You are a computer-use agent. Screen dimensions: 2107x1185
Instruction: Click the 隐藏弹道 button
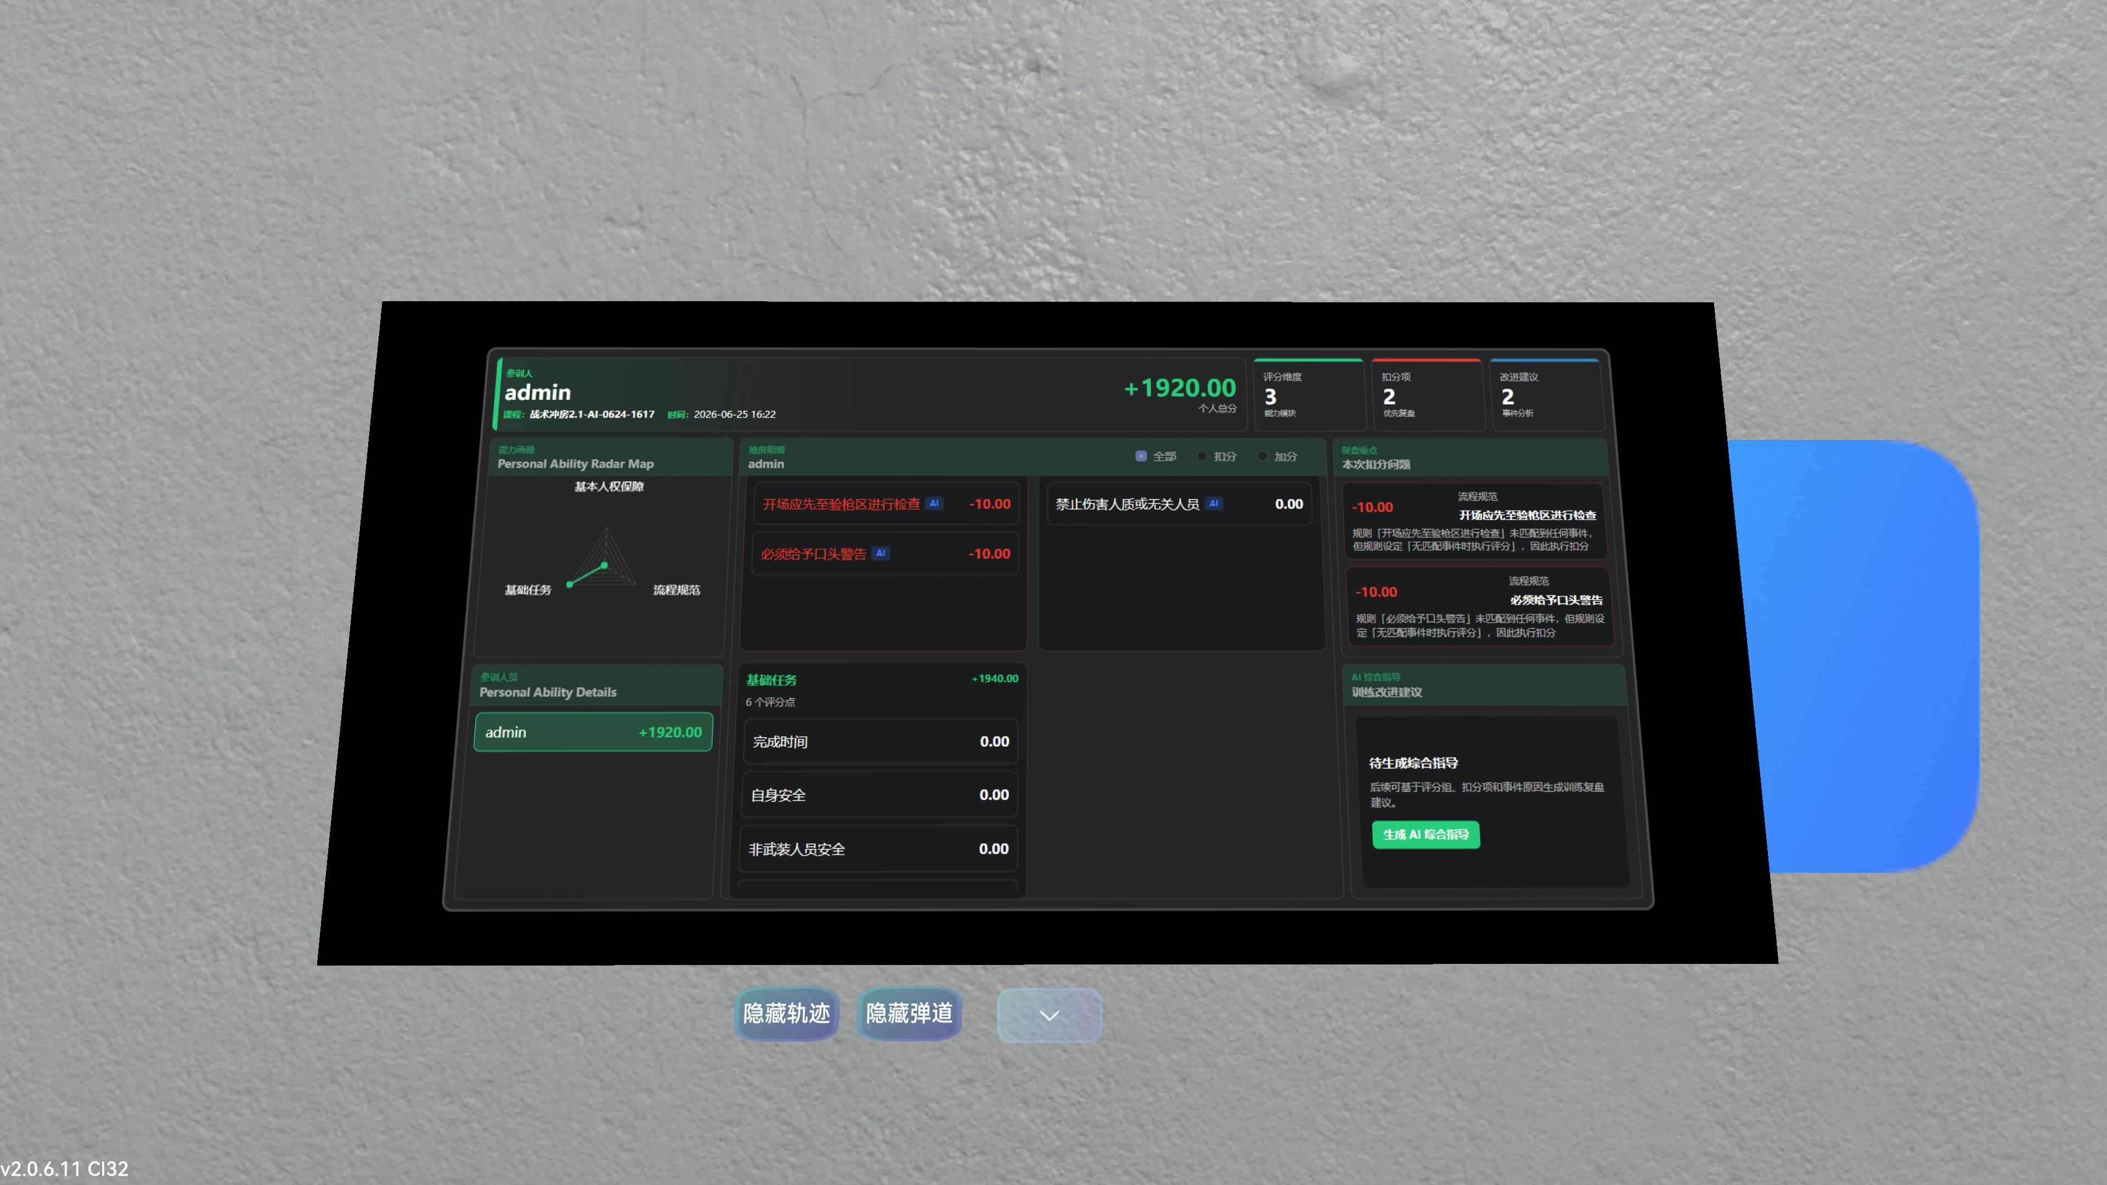[910, 1014]
